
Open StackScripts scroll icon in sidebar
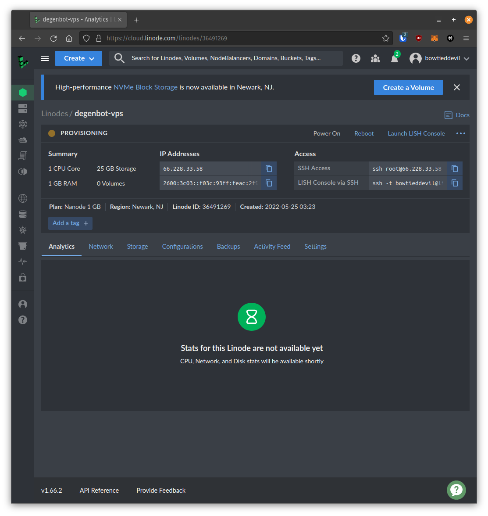23,156
